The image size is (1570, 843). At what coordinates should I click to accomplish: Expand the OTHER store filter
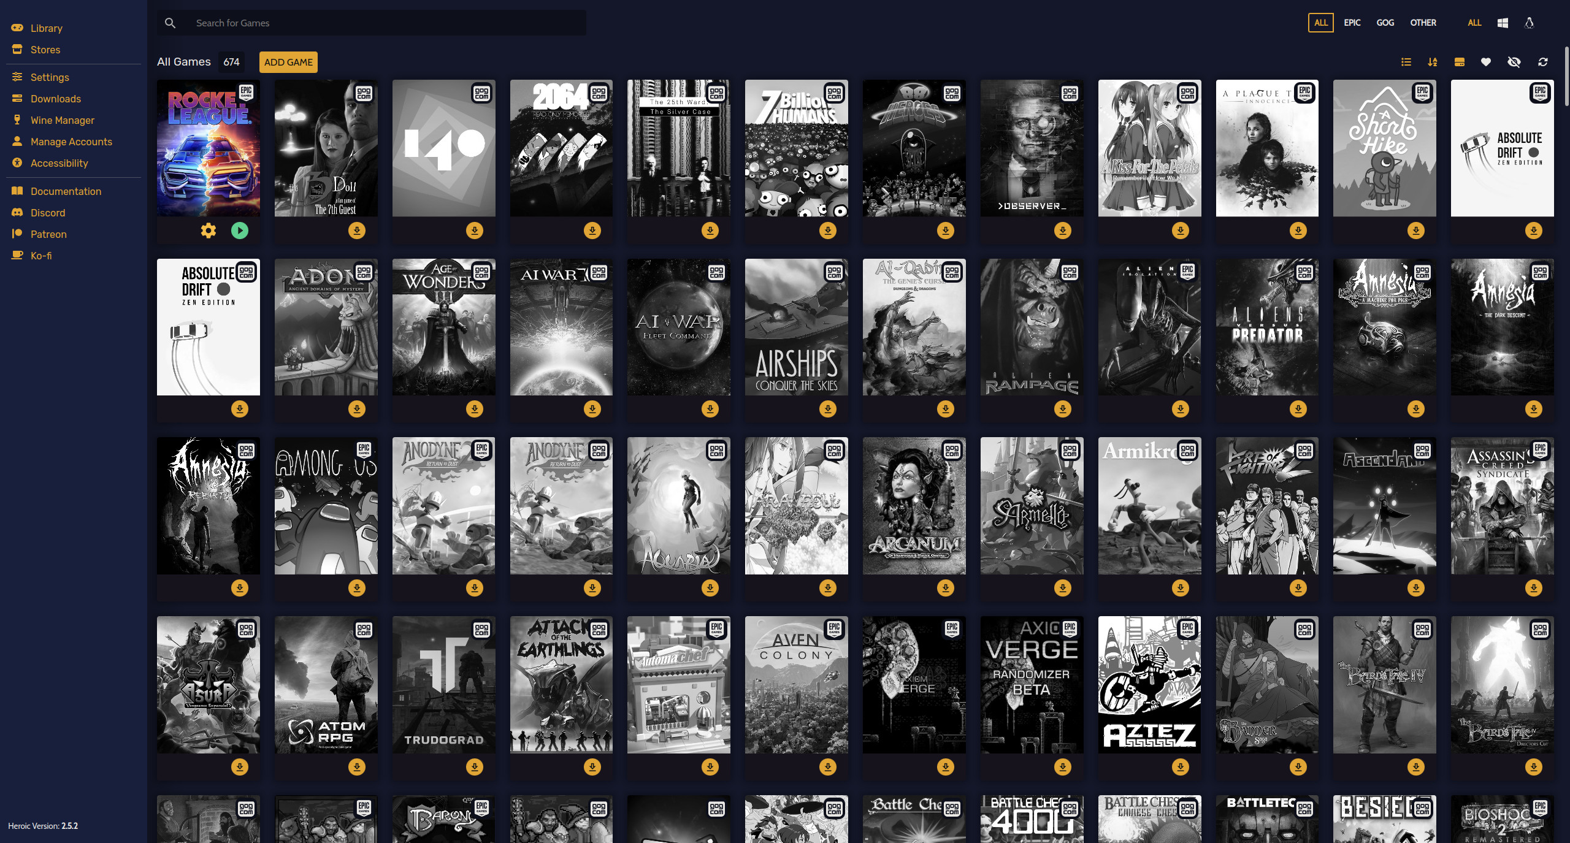click(1423, 22)
